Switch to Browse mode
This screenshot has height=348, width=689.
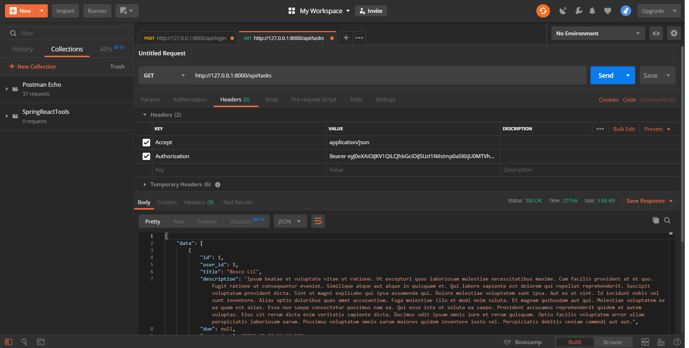click(x=612, y=342)
